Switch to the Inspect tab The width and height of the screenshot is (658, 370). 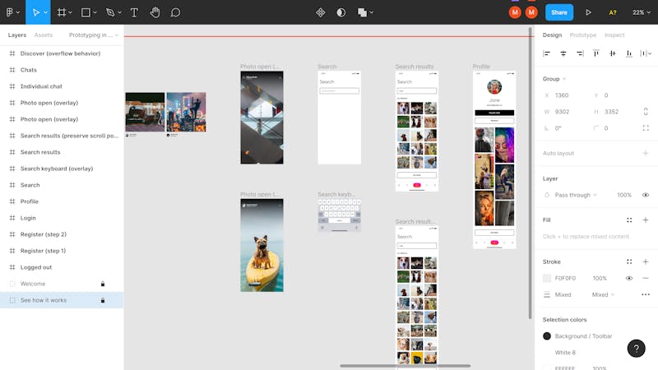point(614,35)
